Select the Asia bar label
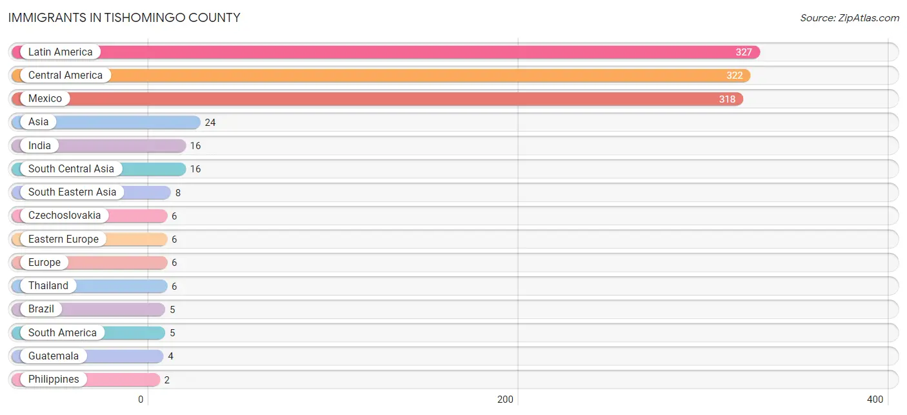Screen dimensions: 907x415 tap(38, 121)
